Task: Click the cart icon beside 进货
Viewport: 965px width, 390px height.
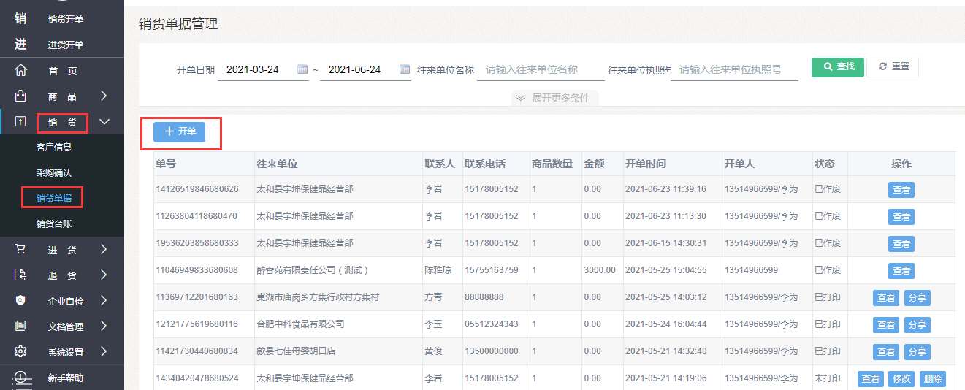Action: click(x=20, y=249)
